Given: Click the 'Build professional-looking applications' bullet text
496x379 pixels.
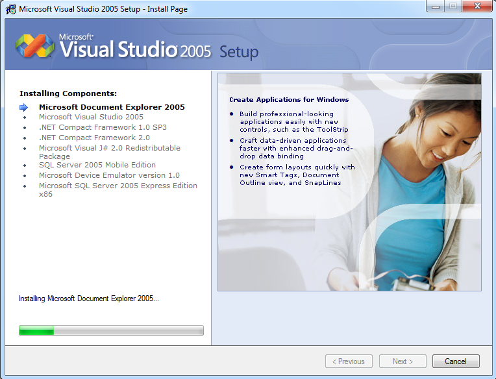Looking at the screenshot, I should [294, 122].
